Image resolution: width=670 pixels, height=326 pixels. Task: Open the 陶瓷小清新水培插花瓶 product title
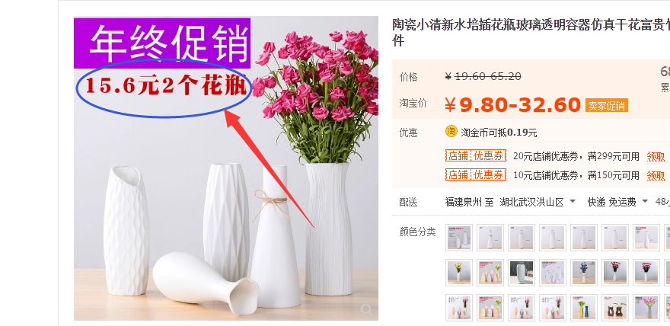[531, 33]
